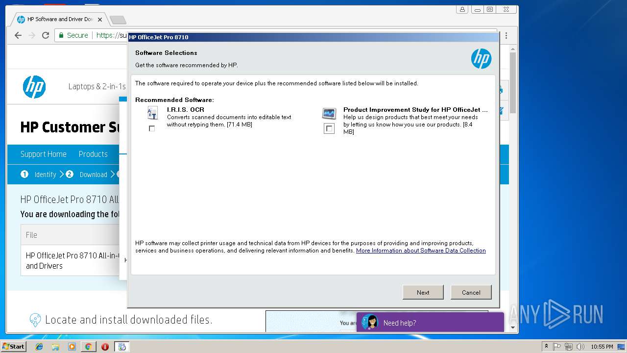Open More Information about Software Data Collection

(421, 251)
